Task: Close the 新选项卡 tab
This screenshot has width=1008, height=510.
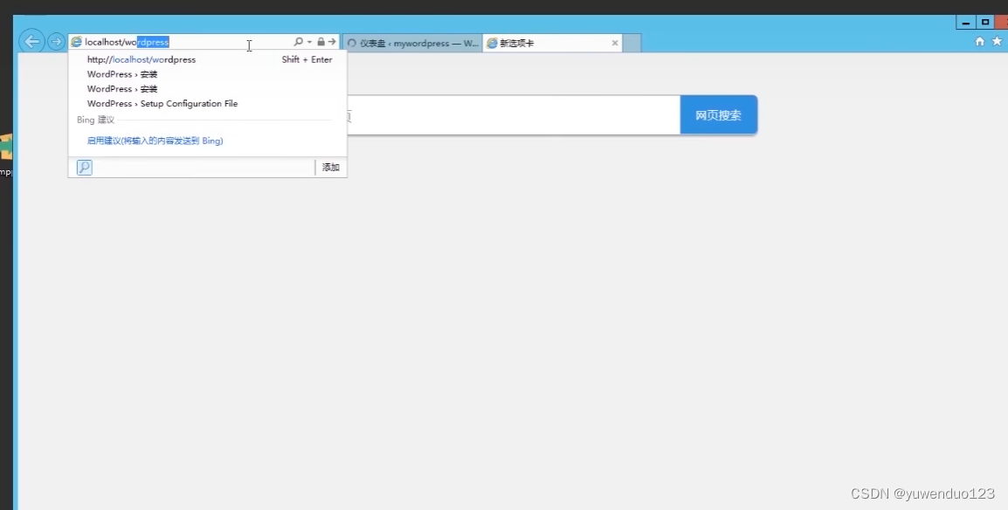Action: click(615, 43)
